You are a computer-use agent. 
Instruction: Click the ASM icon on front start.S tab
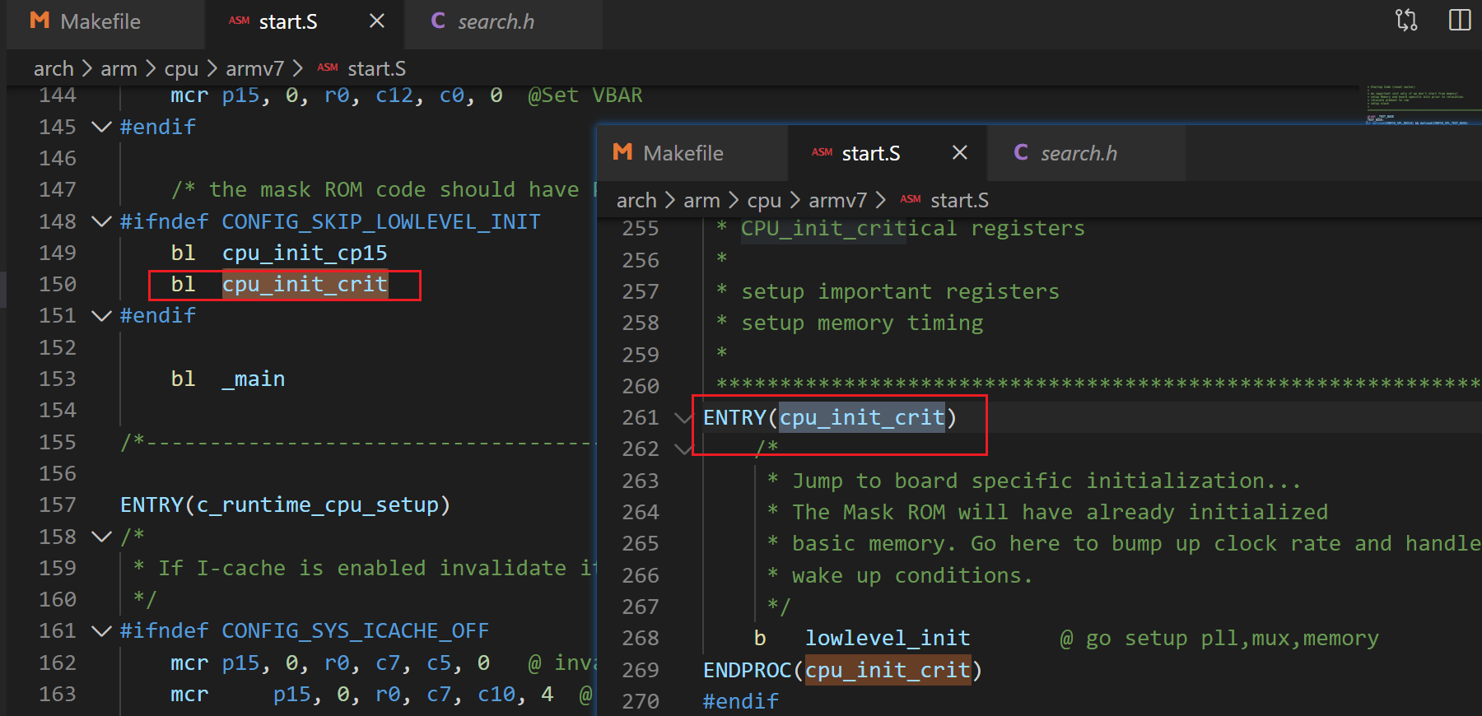coord(822,152)
